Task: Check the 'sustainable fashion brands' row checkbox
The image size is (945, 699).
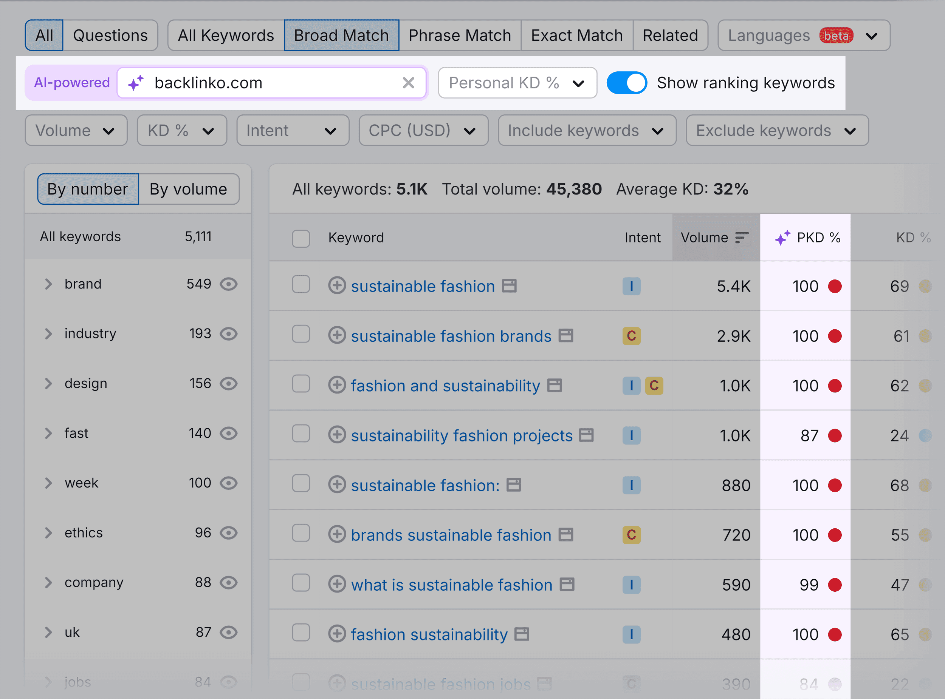Action: tap(301, 334)
